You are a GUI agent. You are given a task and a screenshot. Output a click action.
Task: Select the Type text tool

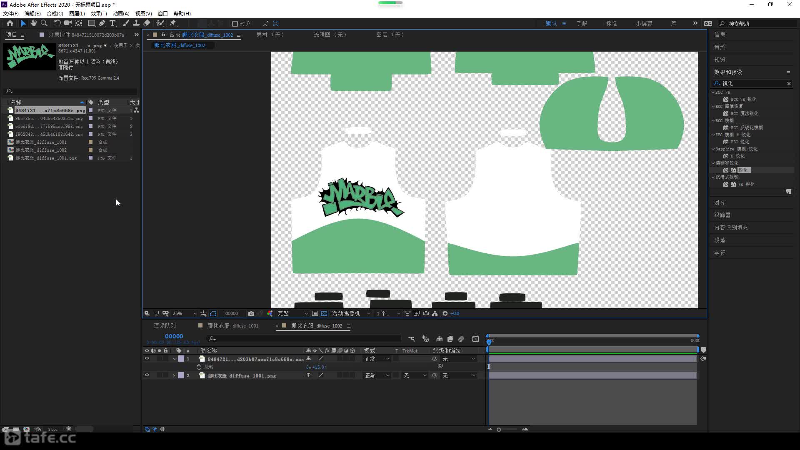pos(112,23)
